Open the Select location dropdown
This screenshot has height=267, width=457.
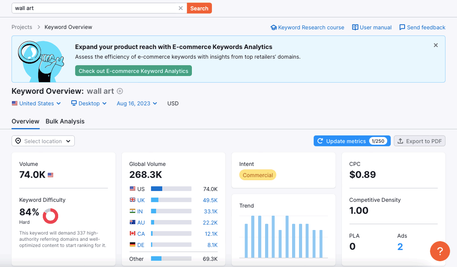[43, 141]
